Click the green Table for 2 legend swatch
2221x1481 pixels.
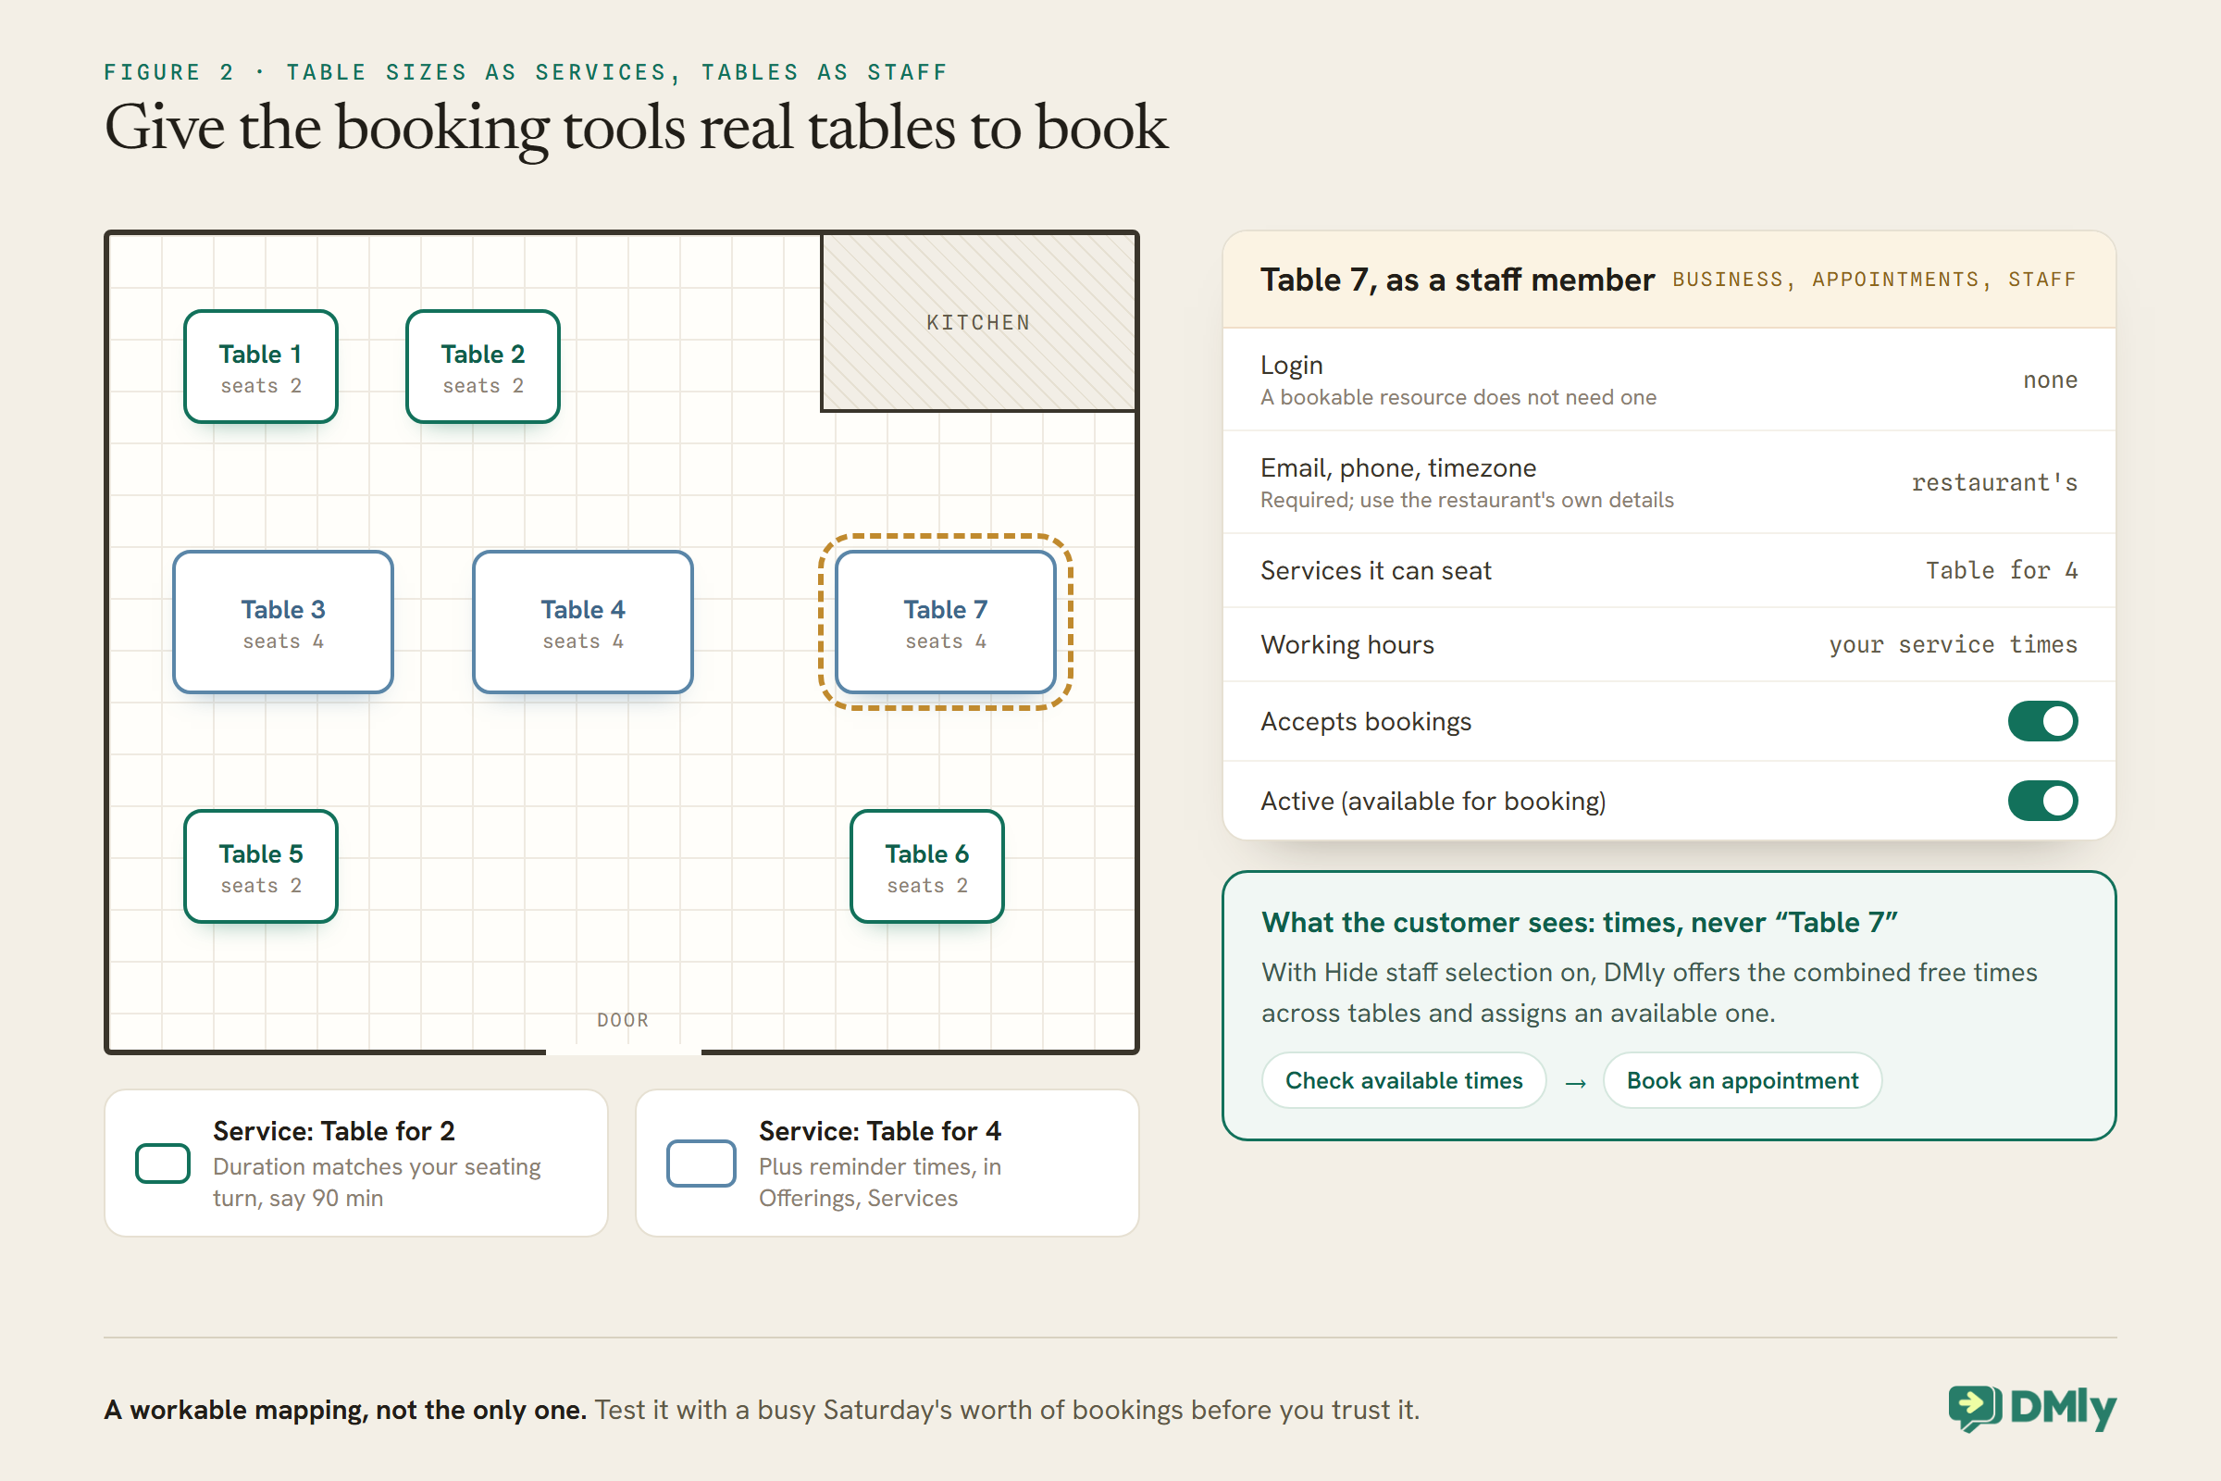(163, 1163)
